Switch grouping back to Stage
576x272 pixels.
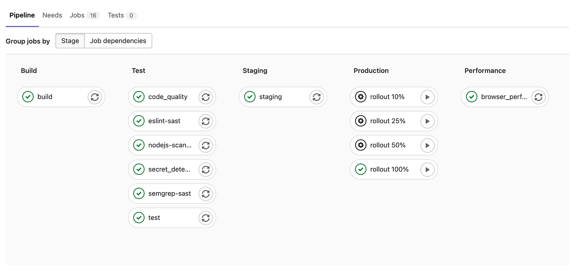(x=70, y=41)
